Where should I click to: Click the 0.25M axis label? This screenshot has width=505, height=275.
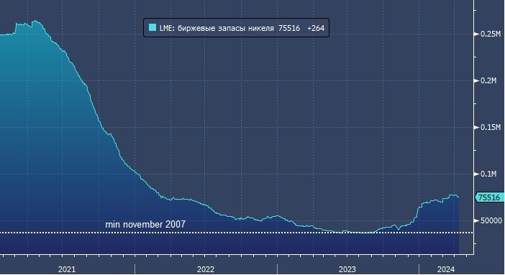[491, 34]
